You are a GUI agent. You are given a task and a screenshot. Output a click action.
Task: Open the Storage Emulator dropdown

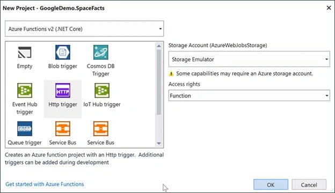[x=249, y=59]
